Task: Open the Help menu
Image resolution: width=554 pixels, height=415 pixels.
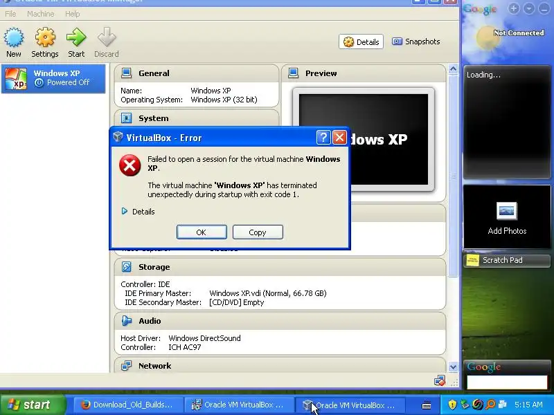Action: [73, 14]
